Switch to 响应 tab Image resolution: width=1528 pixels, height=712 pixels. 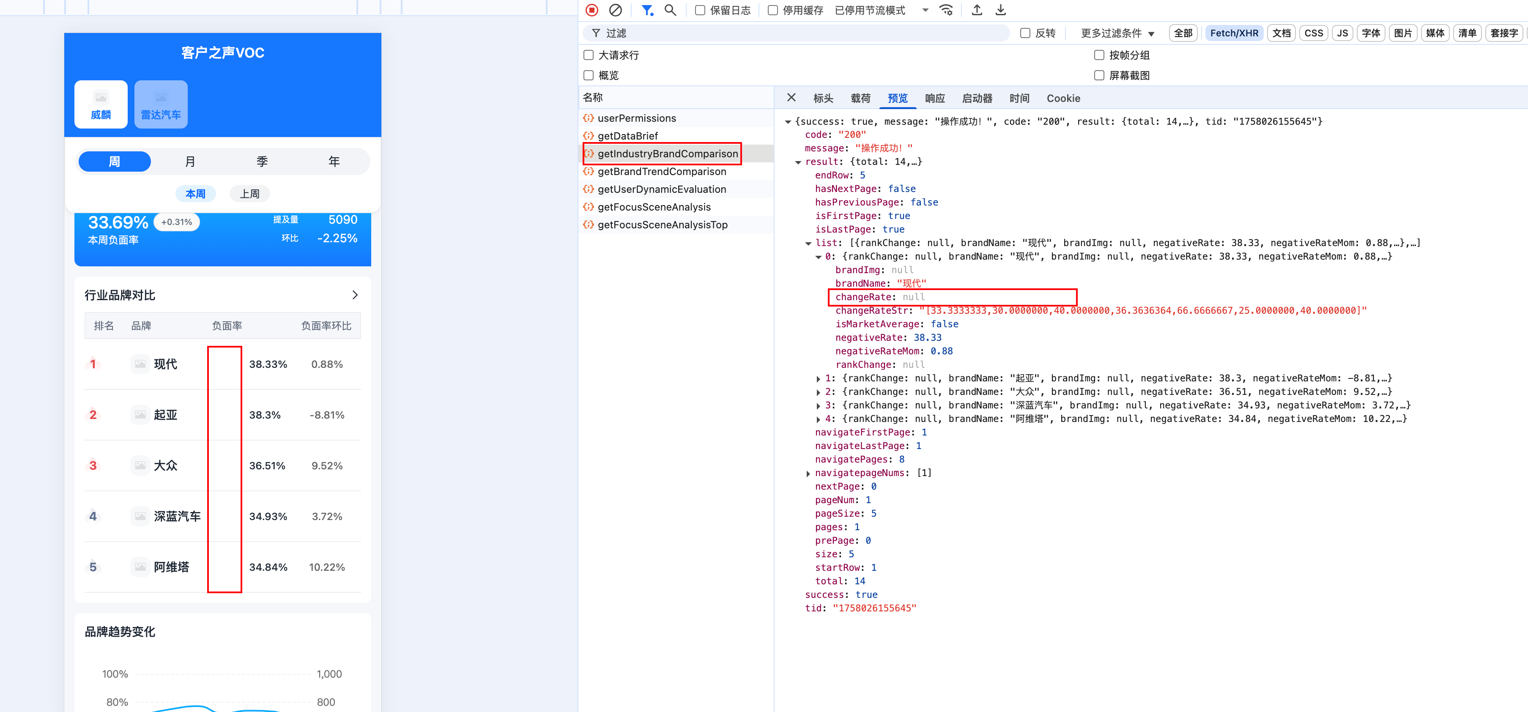[x=935, y=99]
